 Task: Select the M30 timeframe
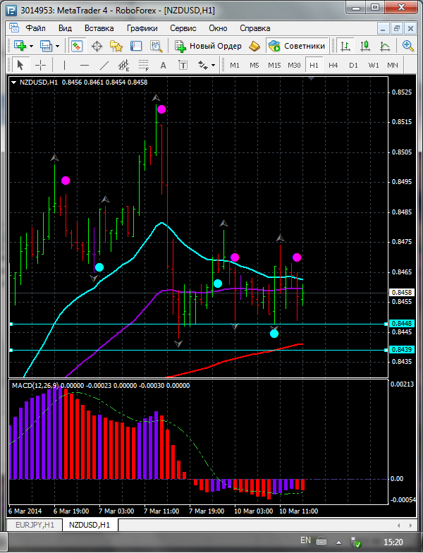tap(294, 65)
